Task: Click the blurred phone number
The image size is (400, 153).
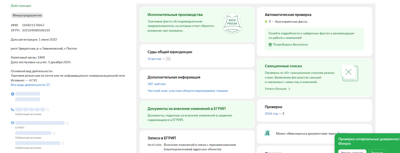Action: coord(30,109)
